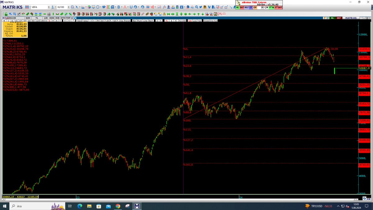Select the Mum candlestick chart type
Viewport: 373px width, 210px height.
(x=139, y=21)
